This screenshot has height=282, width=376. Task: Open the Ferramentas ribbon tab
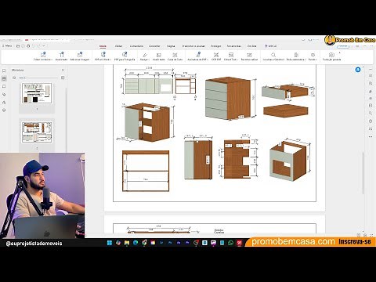pyautogui.click(x=234, y=46)
